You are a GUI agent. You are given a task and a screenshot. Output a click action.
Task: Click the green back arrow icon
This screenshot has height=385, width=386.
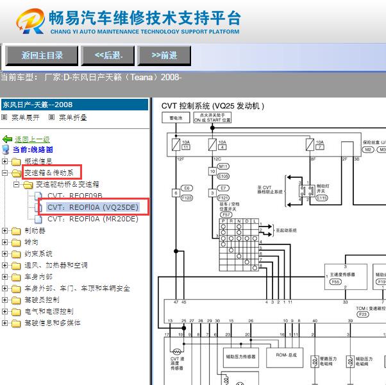click(x=7, y=139)
